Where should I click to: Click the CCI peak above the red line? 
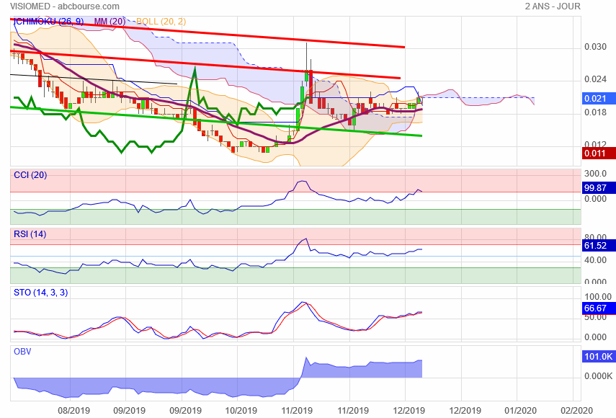tap(302, 182)
